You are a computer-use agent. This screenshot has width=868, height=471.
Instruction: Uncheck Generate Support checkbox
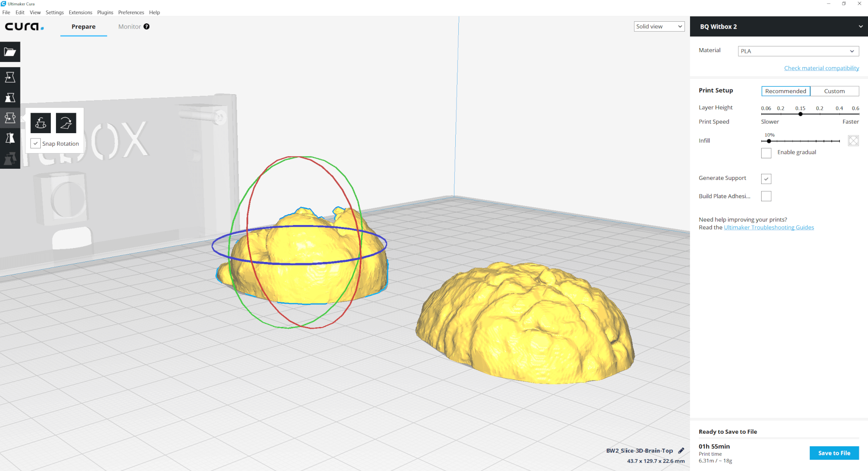coord(766,179)
